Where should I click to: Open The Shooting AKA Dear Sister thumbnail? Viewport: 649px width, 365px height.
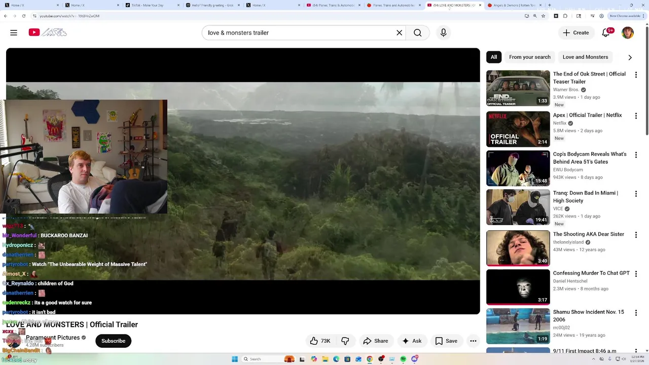click(x=518, y=248)
